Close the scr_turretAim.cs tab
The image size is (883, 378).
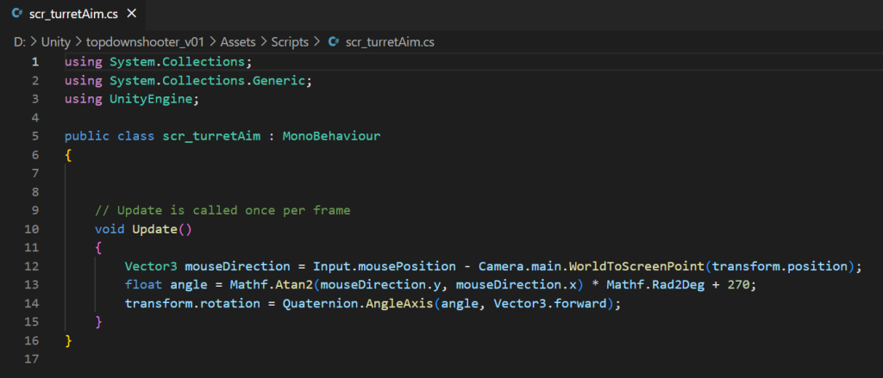coord(131,15)
